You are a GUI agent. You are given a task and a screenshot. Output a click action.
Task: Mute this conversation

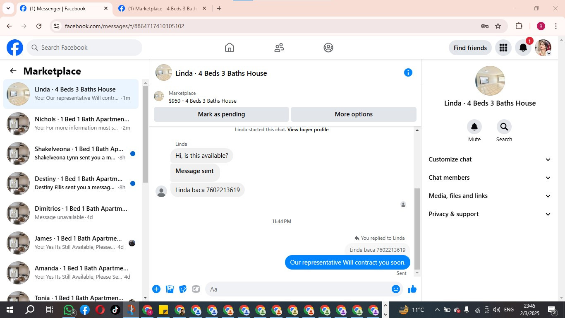pyautogui.click(x=474, y=127)
